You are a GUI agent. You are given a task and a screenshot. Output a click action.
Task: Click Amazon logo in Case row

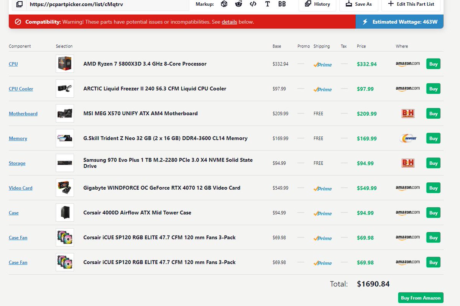tap(407, 213)
